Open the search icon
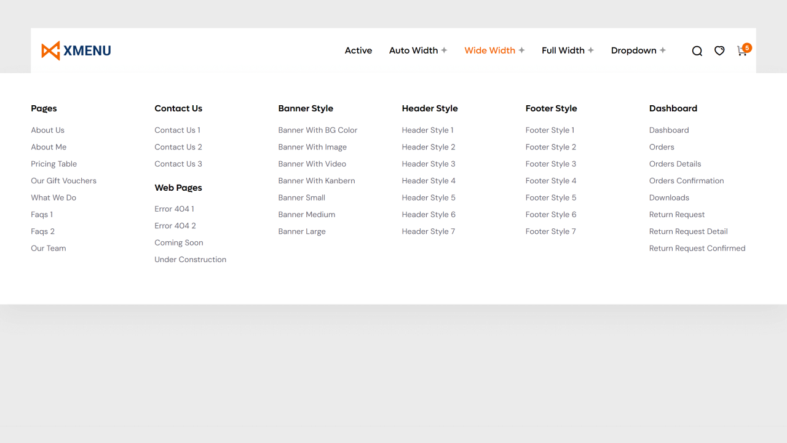Screen dimensions: 787x443 (x=697, y=50)
